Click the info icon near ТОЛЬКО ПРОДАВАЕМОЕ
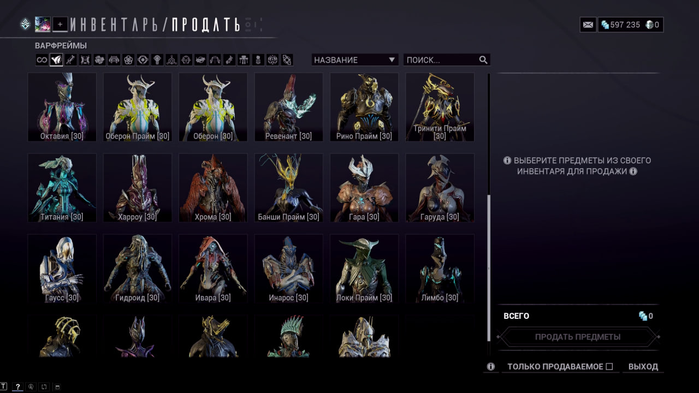The width and height of the screenshot is (699, 393). pos(491,367)
